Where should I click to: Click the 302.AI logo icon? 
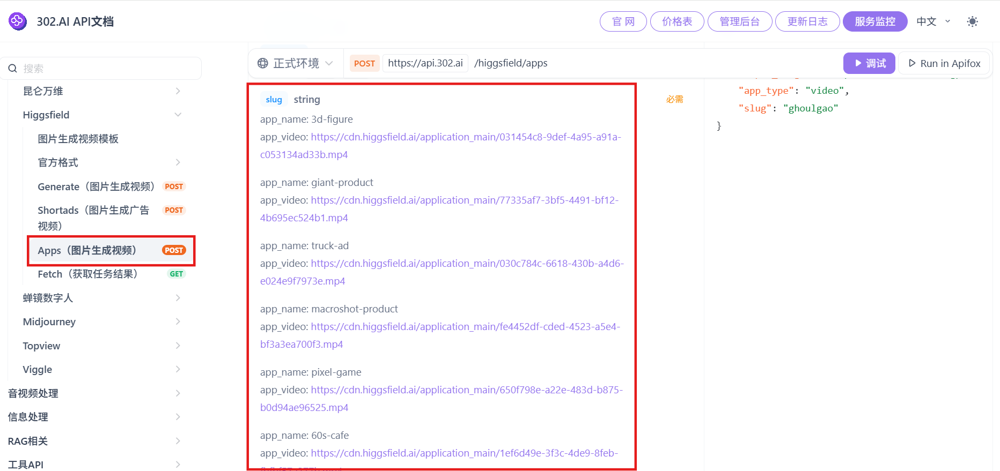[x=18, y=21]
